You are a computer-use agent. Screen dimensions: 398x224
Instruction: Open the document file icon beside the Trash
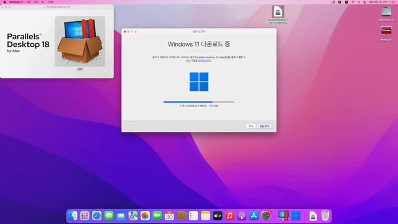[313, 216]
